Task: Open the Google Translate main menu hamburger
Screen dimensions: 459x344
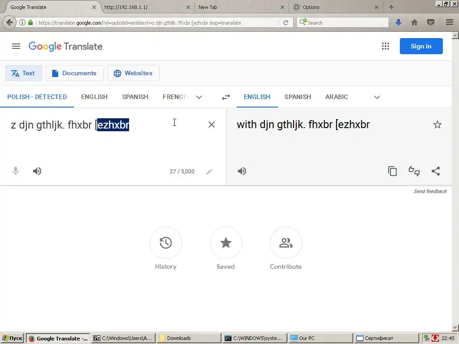Action: pos(16,46)
